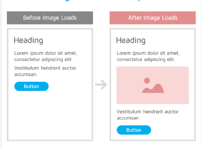Screen dimensions: 201x148
Task: Click the consectetur adipiscing line in the left panel
Action: (x=43, y=59)
